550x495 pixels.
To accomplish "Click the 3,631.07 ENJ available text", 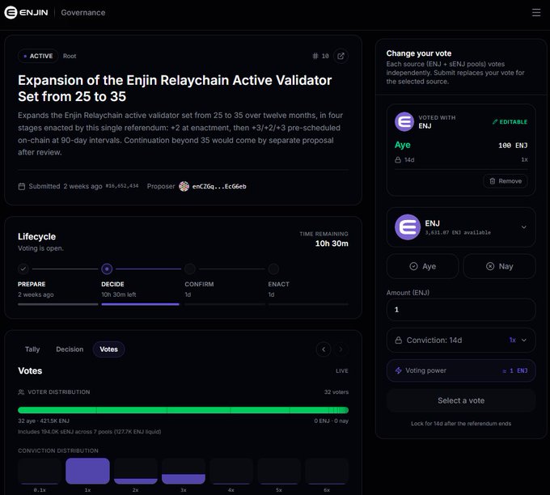I will pyautogui.click(x=458, y=233).
